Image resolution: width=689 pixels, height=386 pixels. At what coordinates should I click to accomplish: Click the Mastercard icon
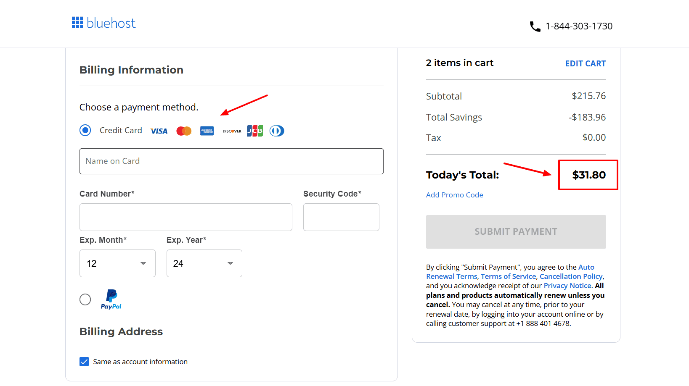[184, 131]
